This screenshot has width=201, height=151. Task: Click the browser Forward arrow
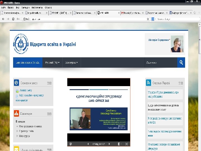[8, 19]
